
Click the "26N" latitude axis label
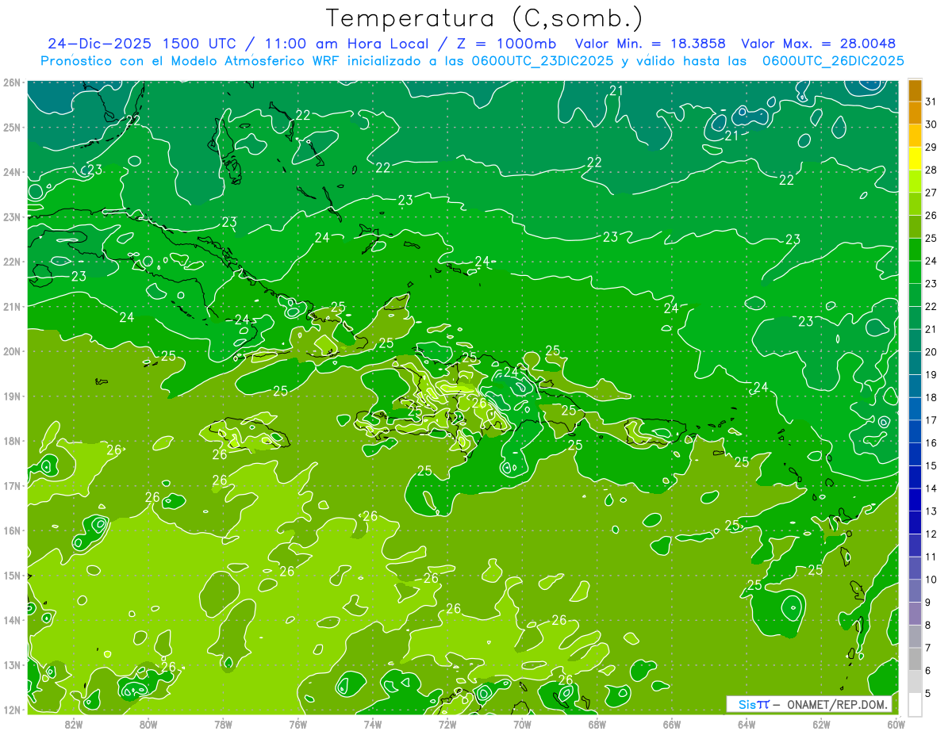click(12, 82)
